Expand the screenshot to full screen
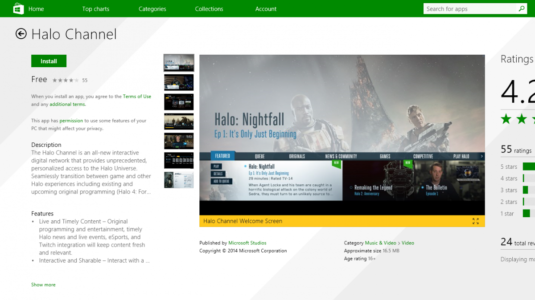Image resolution: width=535 pixels, height=300 pixels. pos(476,221)
